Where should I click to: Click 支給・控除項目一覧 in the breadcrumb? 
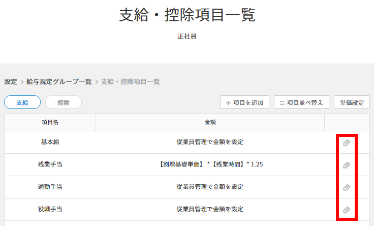click(x=130, y=82)
